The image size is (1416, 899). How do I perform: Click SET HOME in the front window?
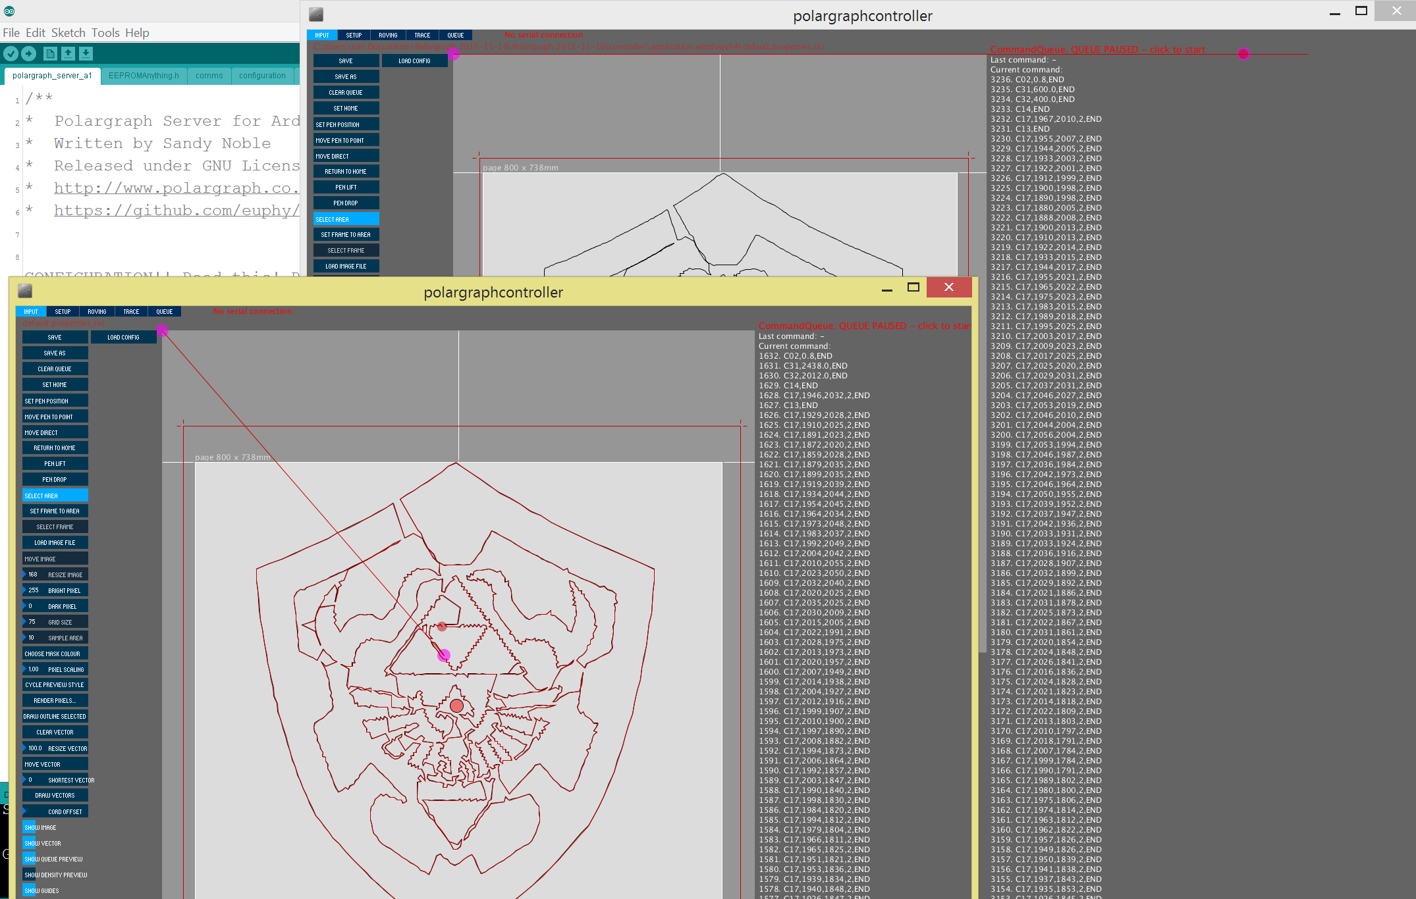coord(55,384)
